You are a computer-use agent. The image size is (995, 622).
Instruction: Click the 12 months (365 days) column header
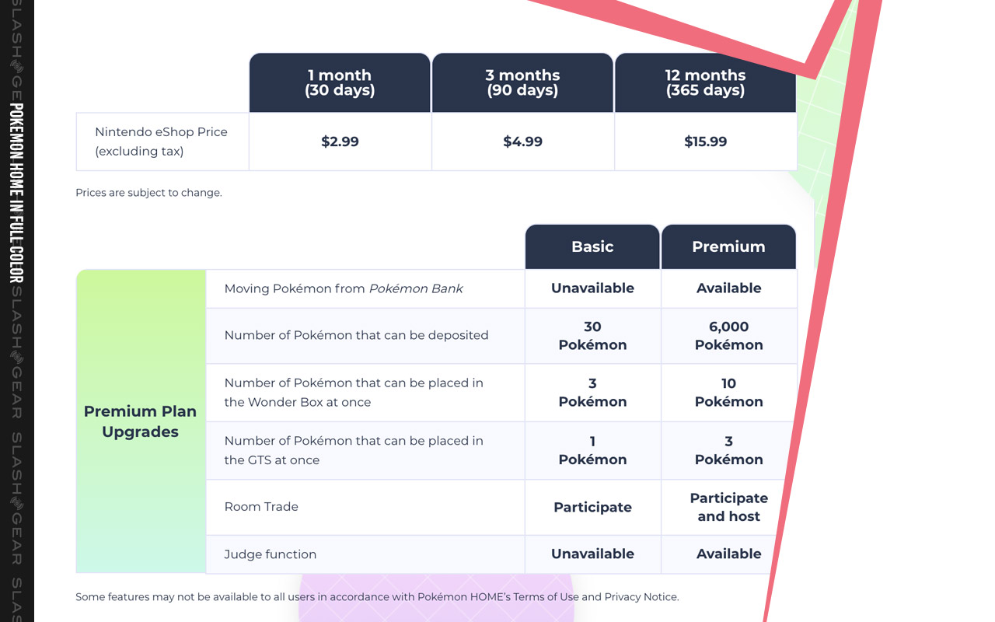click(x=705, y=82)
